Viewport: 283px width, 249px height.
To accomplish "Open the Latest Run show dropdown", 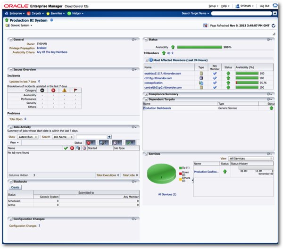I will tap(28, 137).
